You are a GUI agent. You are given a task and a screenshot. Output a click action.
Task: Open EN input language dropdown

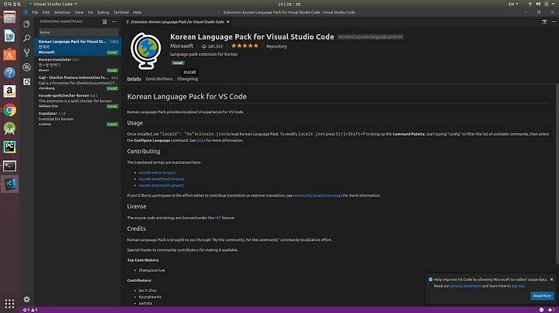(x=513, y=4)
